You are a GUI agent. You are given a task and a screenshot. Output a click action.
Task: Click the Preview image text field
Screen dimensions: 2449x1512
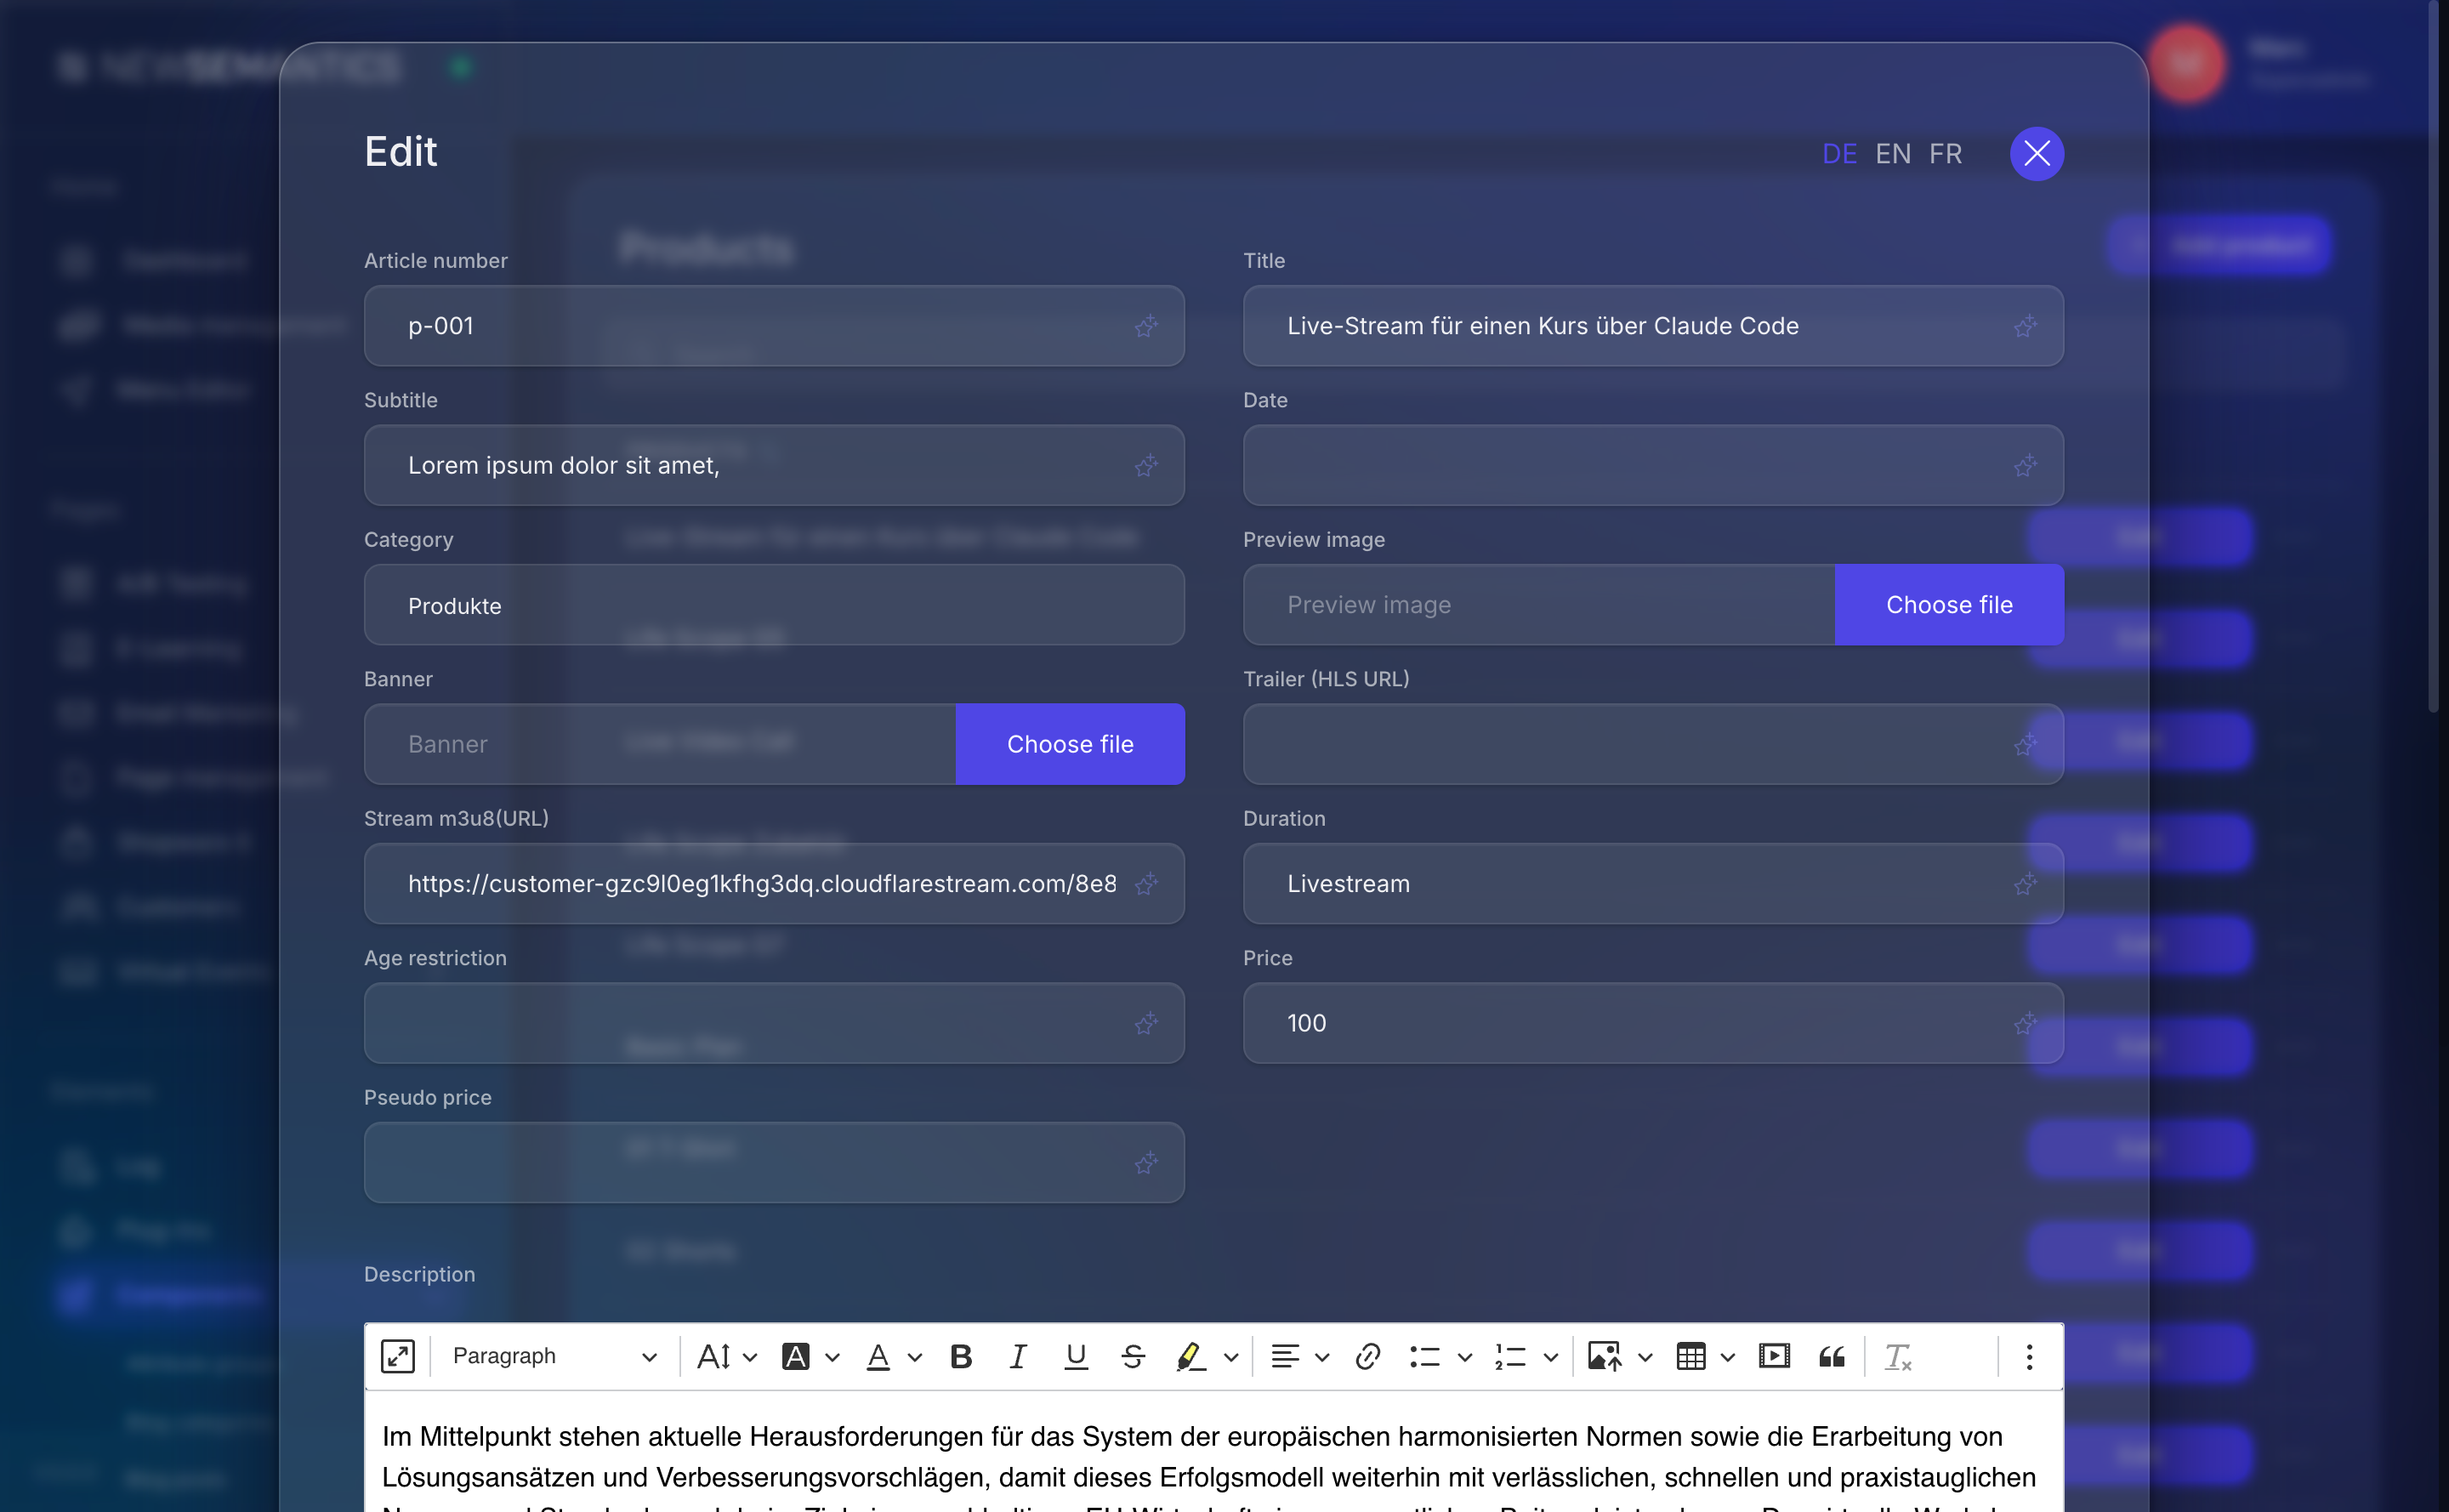[x=1539, y=605]
